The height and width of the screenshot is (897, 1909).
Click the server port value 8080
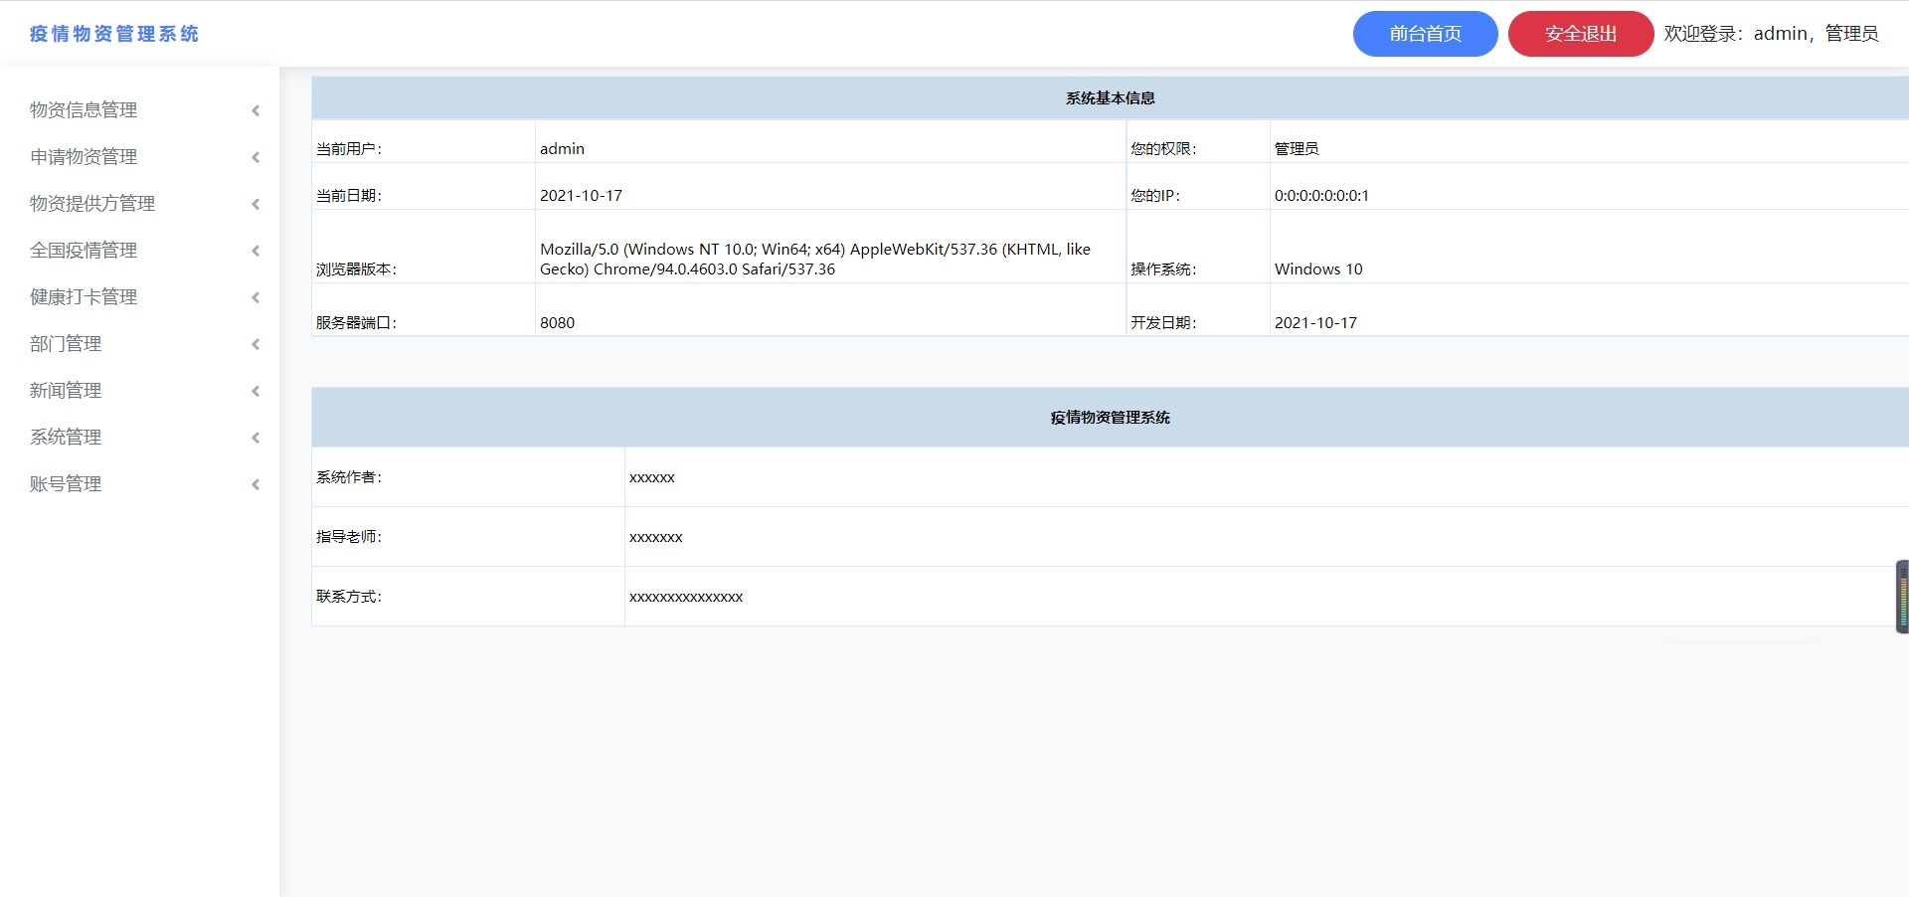[557, 323]
